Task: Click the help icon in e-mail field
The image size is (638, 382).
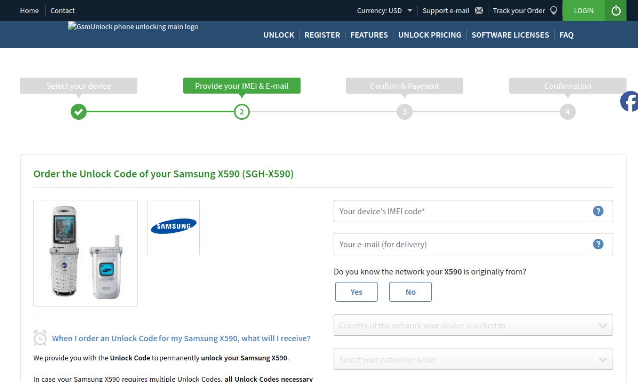Action: click(x=598, y=244)
